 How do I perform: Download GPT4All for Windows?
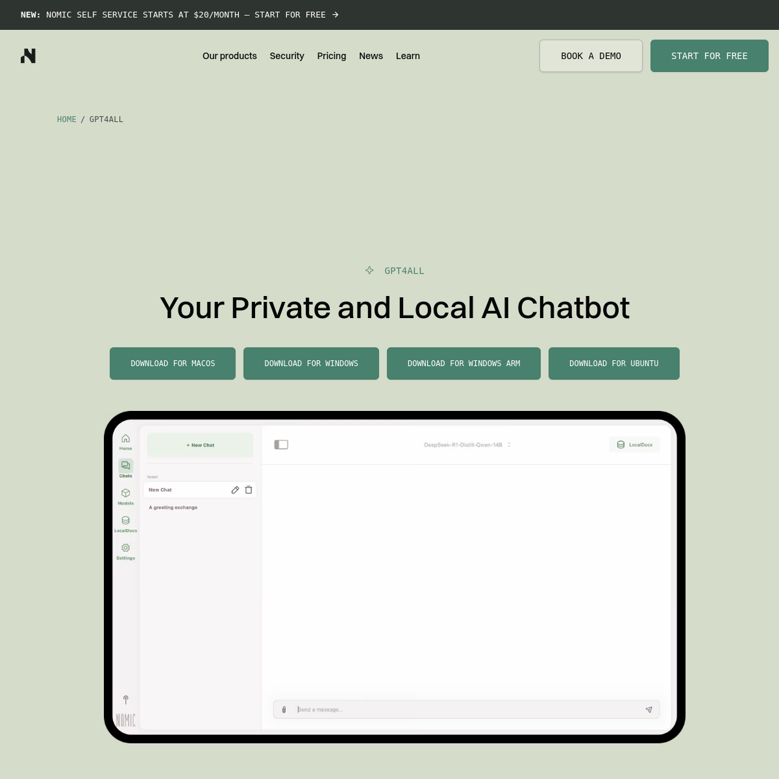pos(311,364)
